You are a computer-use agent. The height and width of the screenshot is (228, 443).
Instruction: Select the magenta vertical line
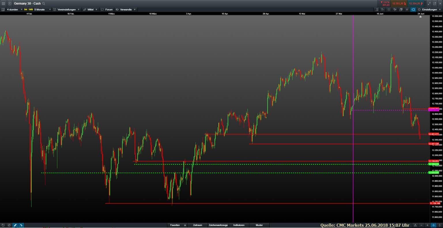click(353, 119)
